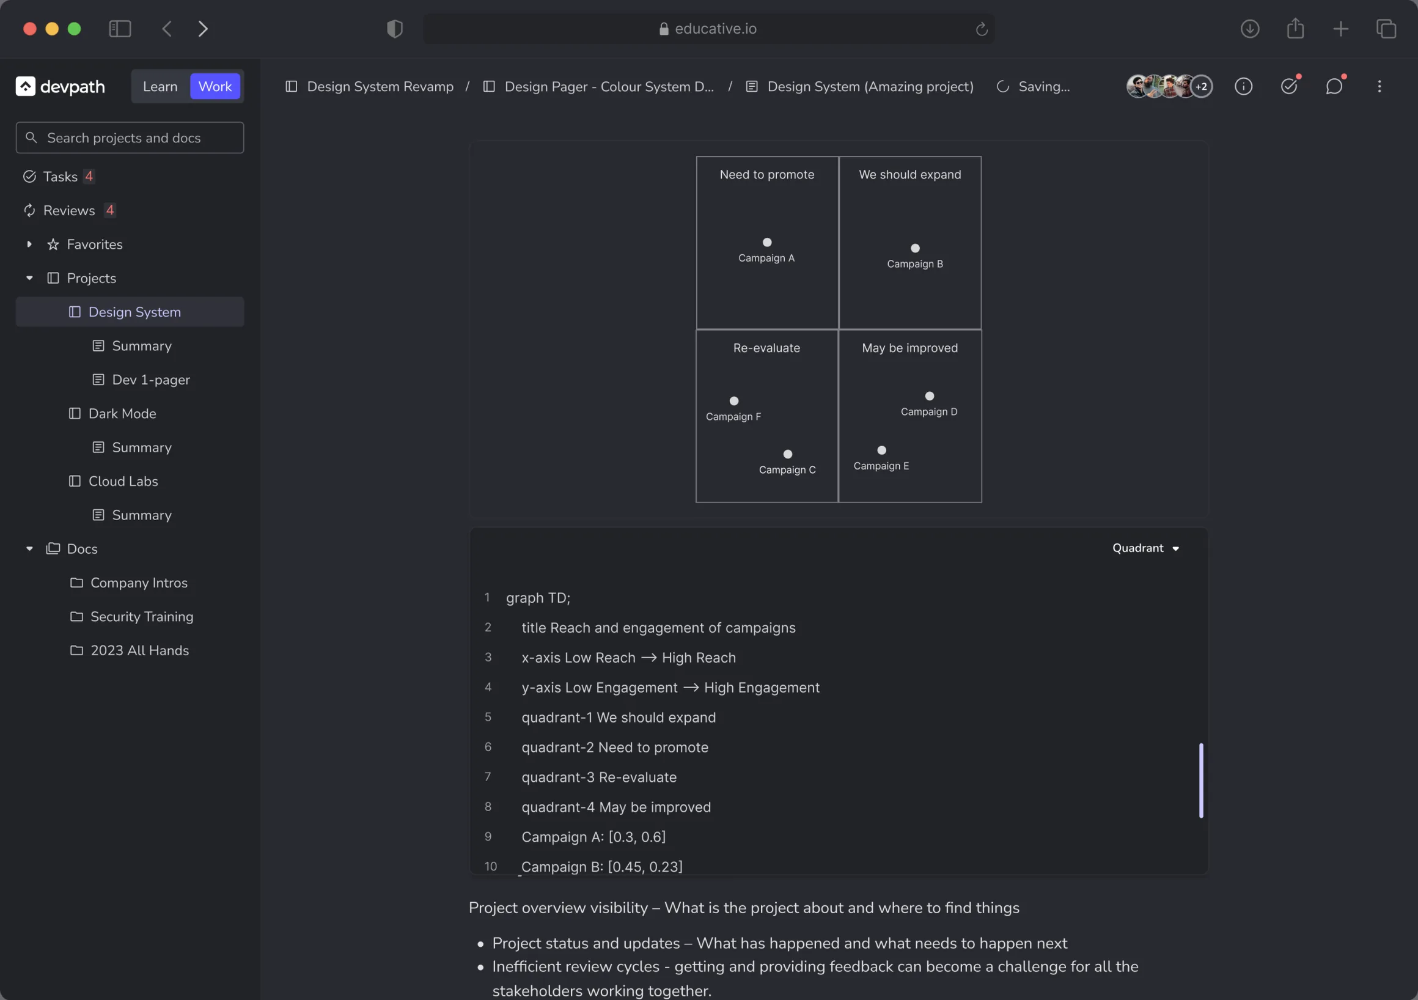Click code line 'graph TD;'
This screenshot has height=1000, width=1418.
click(538, 598)
